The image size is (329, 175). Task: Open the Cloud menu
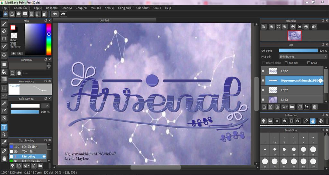157,8
